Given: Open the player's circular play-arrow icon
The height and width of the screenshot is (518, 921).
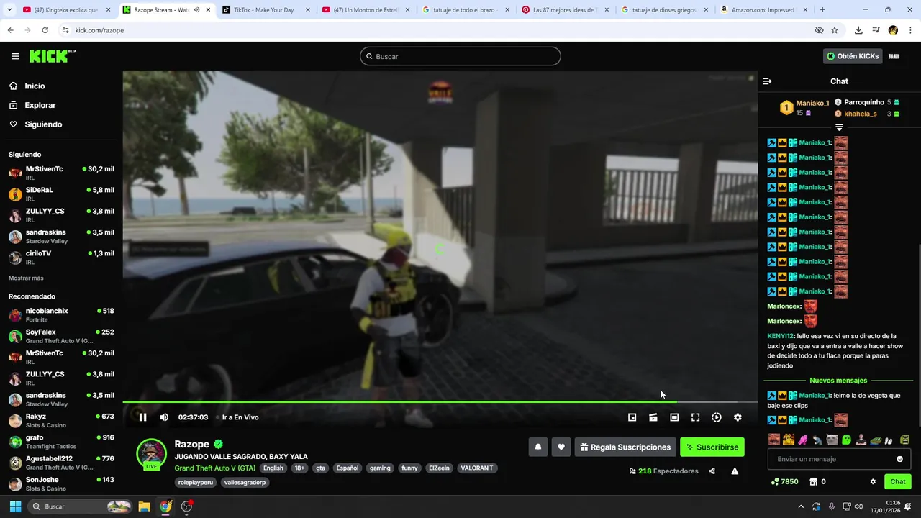Looking at the screenshot, I should [x=717, y=417].
